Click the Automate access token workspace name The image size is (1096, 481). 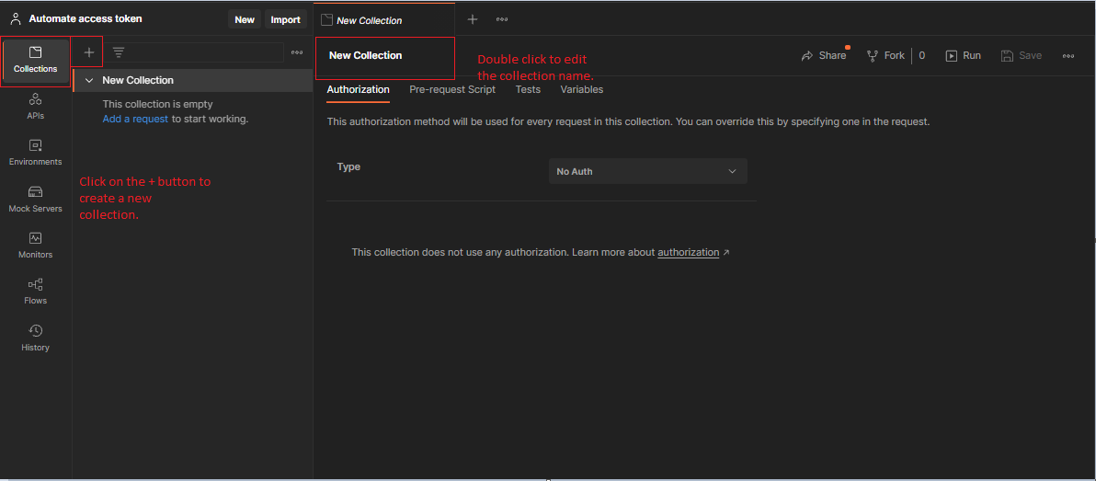(x=86, y=19)
